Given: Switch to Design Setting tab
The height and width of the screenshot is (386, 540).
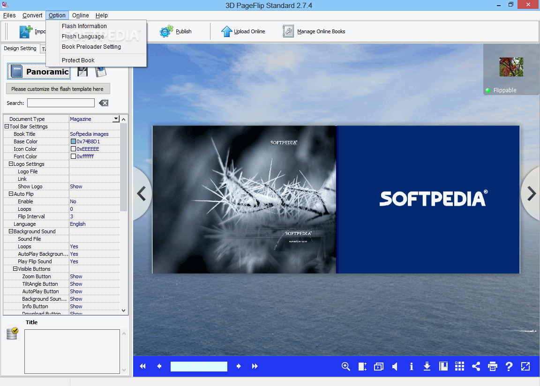Looking at the screenshot, I should coord(20,49).
